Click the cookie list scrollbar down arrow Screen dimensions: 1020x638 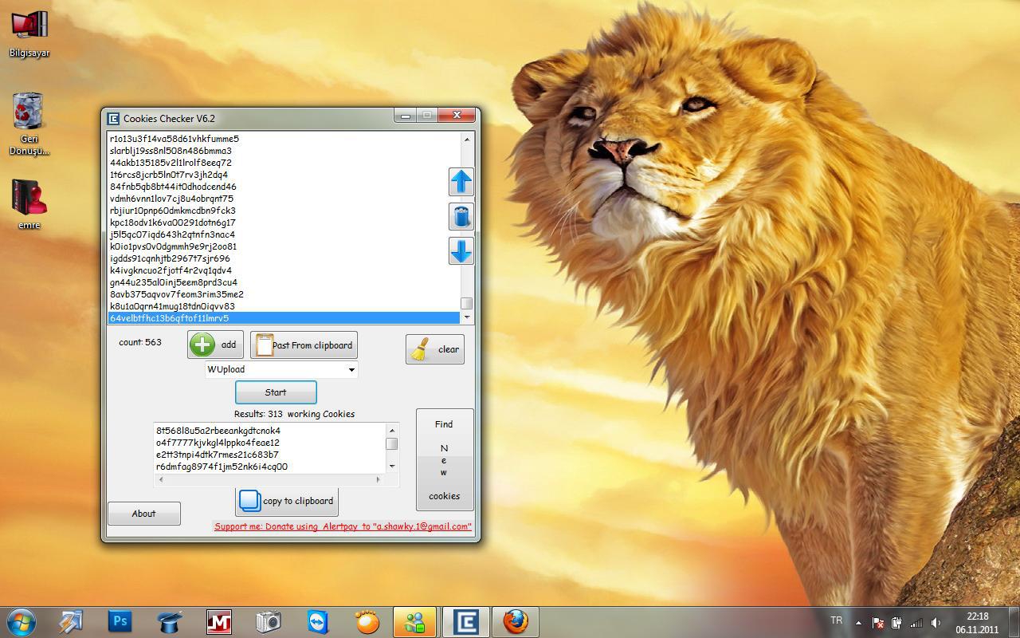467,317
